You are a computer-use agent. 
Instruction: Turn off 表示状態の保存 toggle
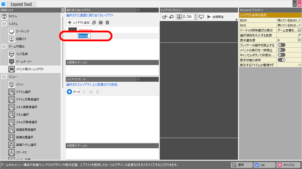point(281,60)
